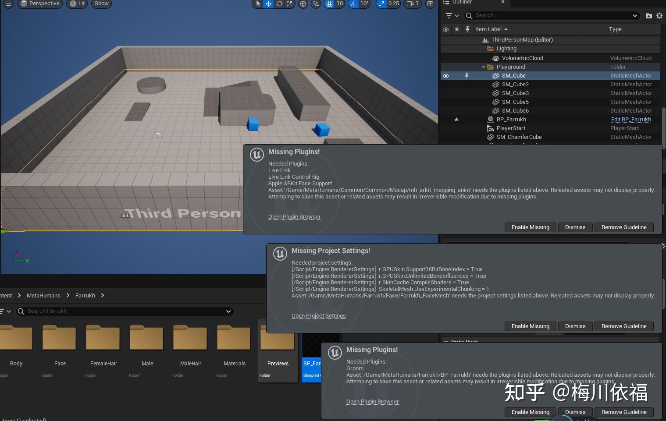The width and height of the screenshot is (666, 421).
Task: Click the Search Farrukh input field
Action: pyautogui.click(x=125, y=311)
